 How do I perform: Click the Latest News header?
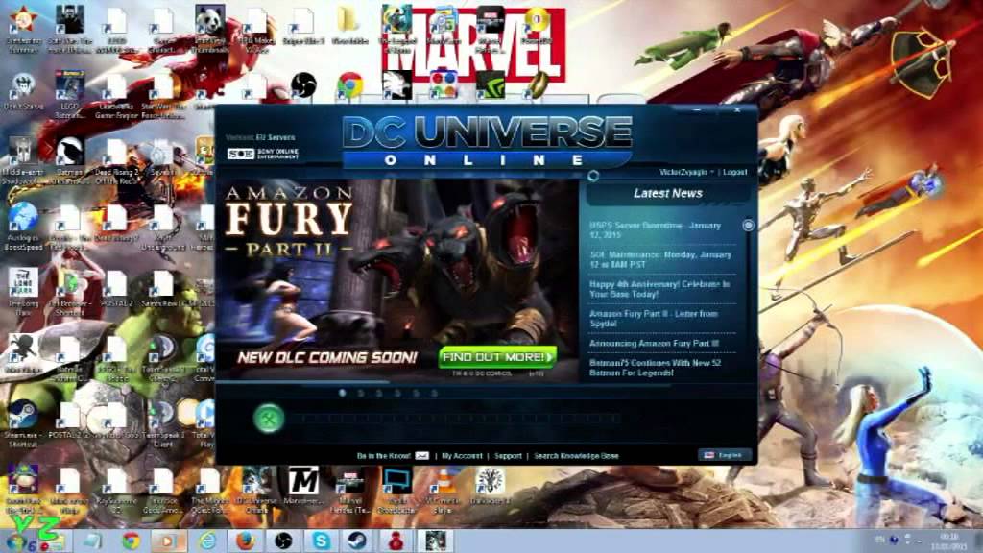tap(668, 193)
